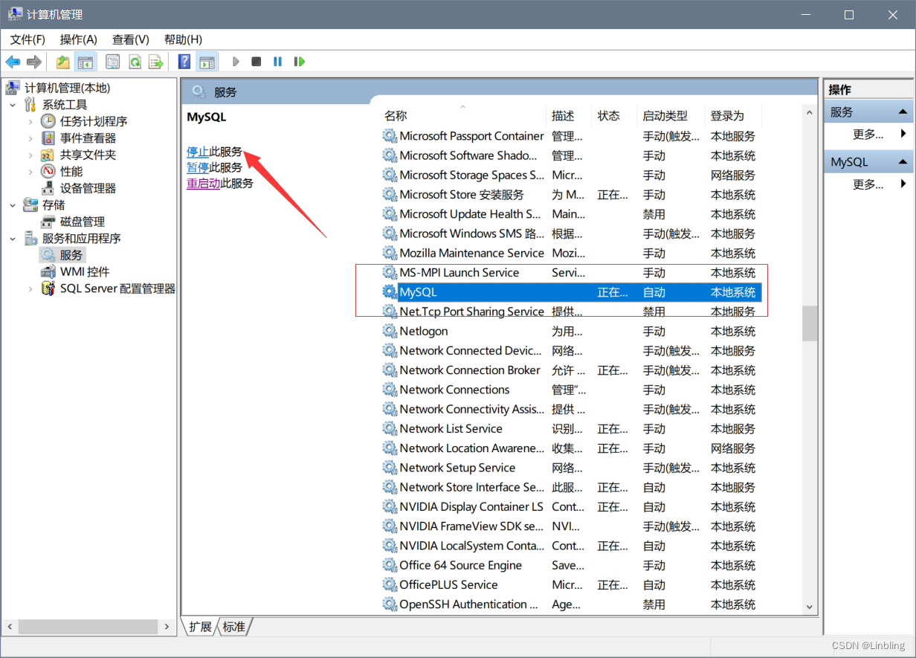The width and height of the screenshot is (916, 658).
Task: Expand the 任务计划程序 tree node
Action: pyautogui.click(x=30, y=121)
